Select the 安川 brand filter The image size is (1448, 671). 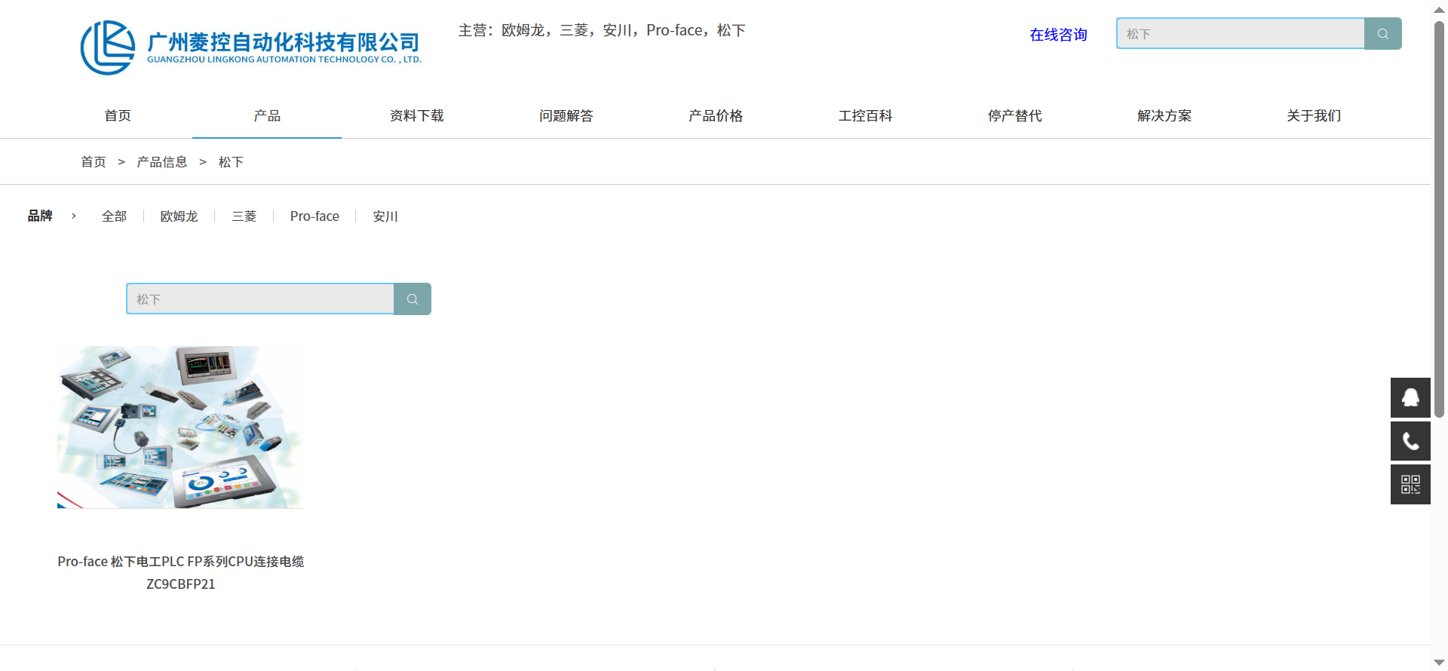click(385, 216)
